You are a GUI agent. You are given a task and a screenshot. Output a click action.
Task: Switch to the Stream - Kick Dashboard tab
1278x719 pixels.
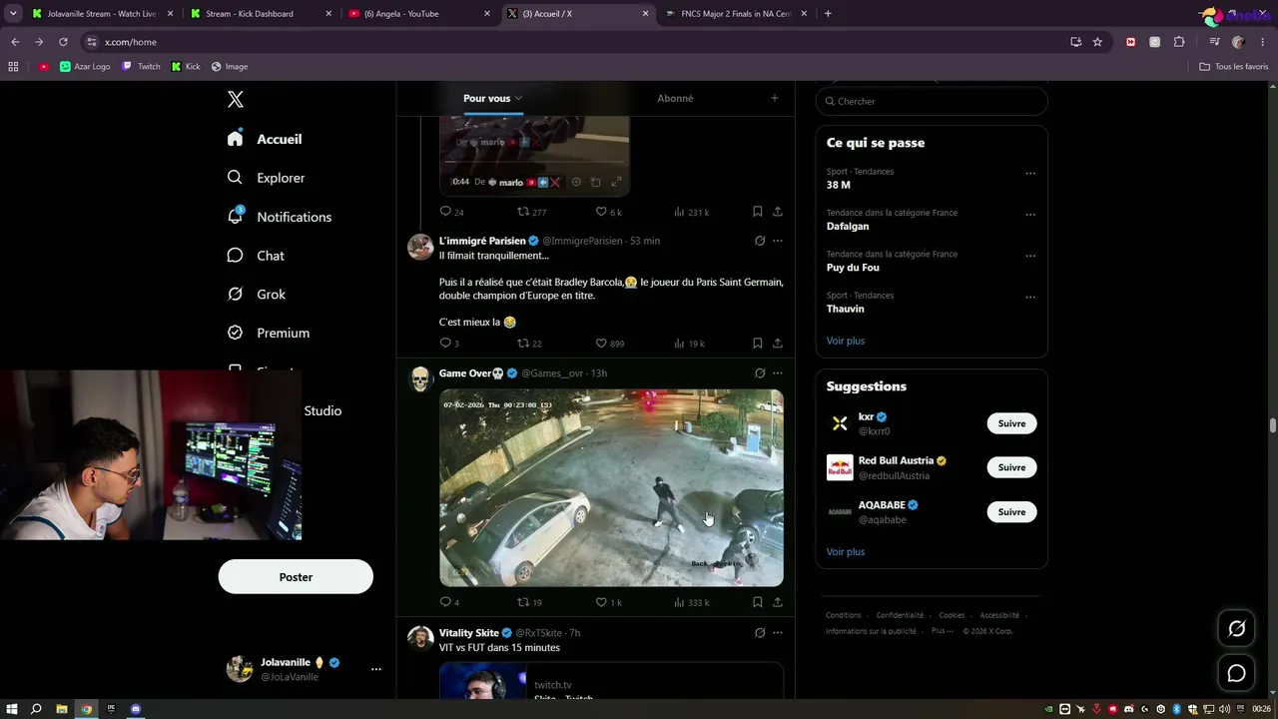coord(261,14)
